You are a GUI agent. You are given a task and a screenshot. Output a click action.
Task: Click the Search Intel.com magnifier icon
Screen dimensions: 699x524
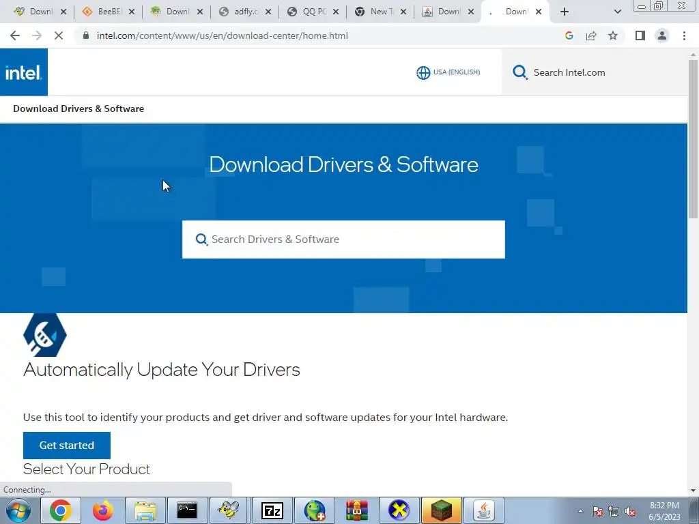[519, 72]
